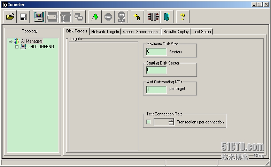Click the Start New Disk Worker icon
Image resolution: width=271 pixels, height=167 pixels.
pyautogui.click(x=53, y=17)
